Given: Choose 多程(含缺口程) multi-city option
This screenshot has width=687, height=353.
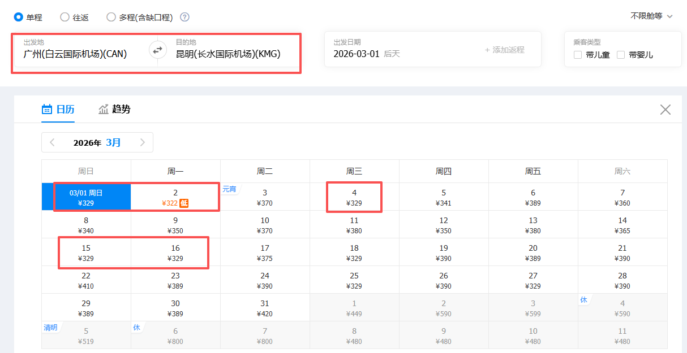Looking at the screenshot, I should pos(111,17).
